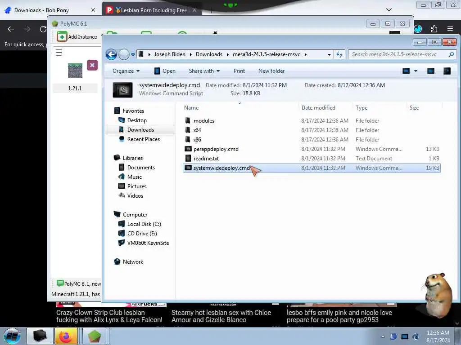Click Libraries in navigation pane
This screenshot has height=345, width=461.
(x=133, y=158)
